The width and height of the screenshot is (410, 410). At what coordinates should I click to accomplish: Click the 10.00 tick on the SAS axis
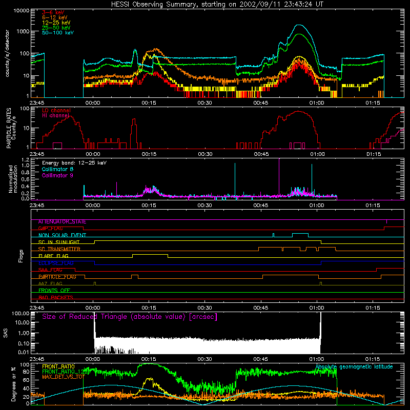22,322
